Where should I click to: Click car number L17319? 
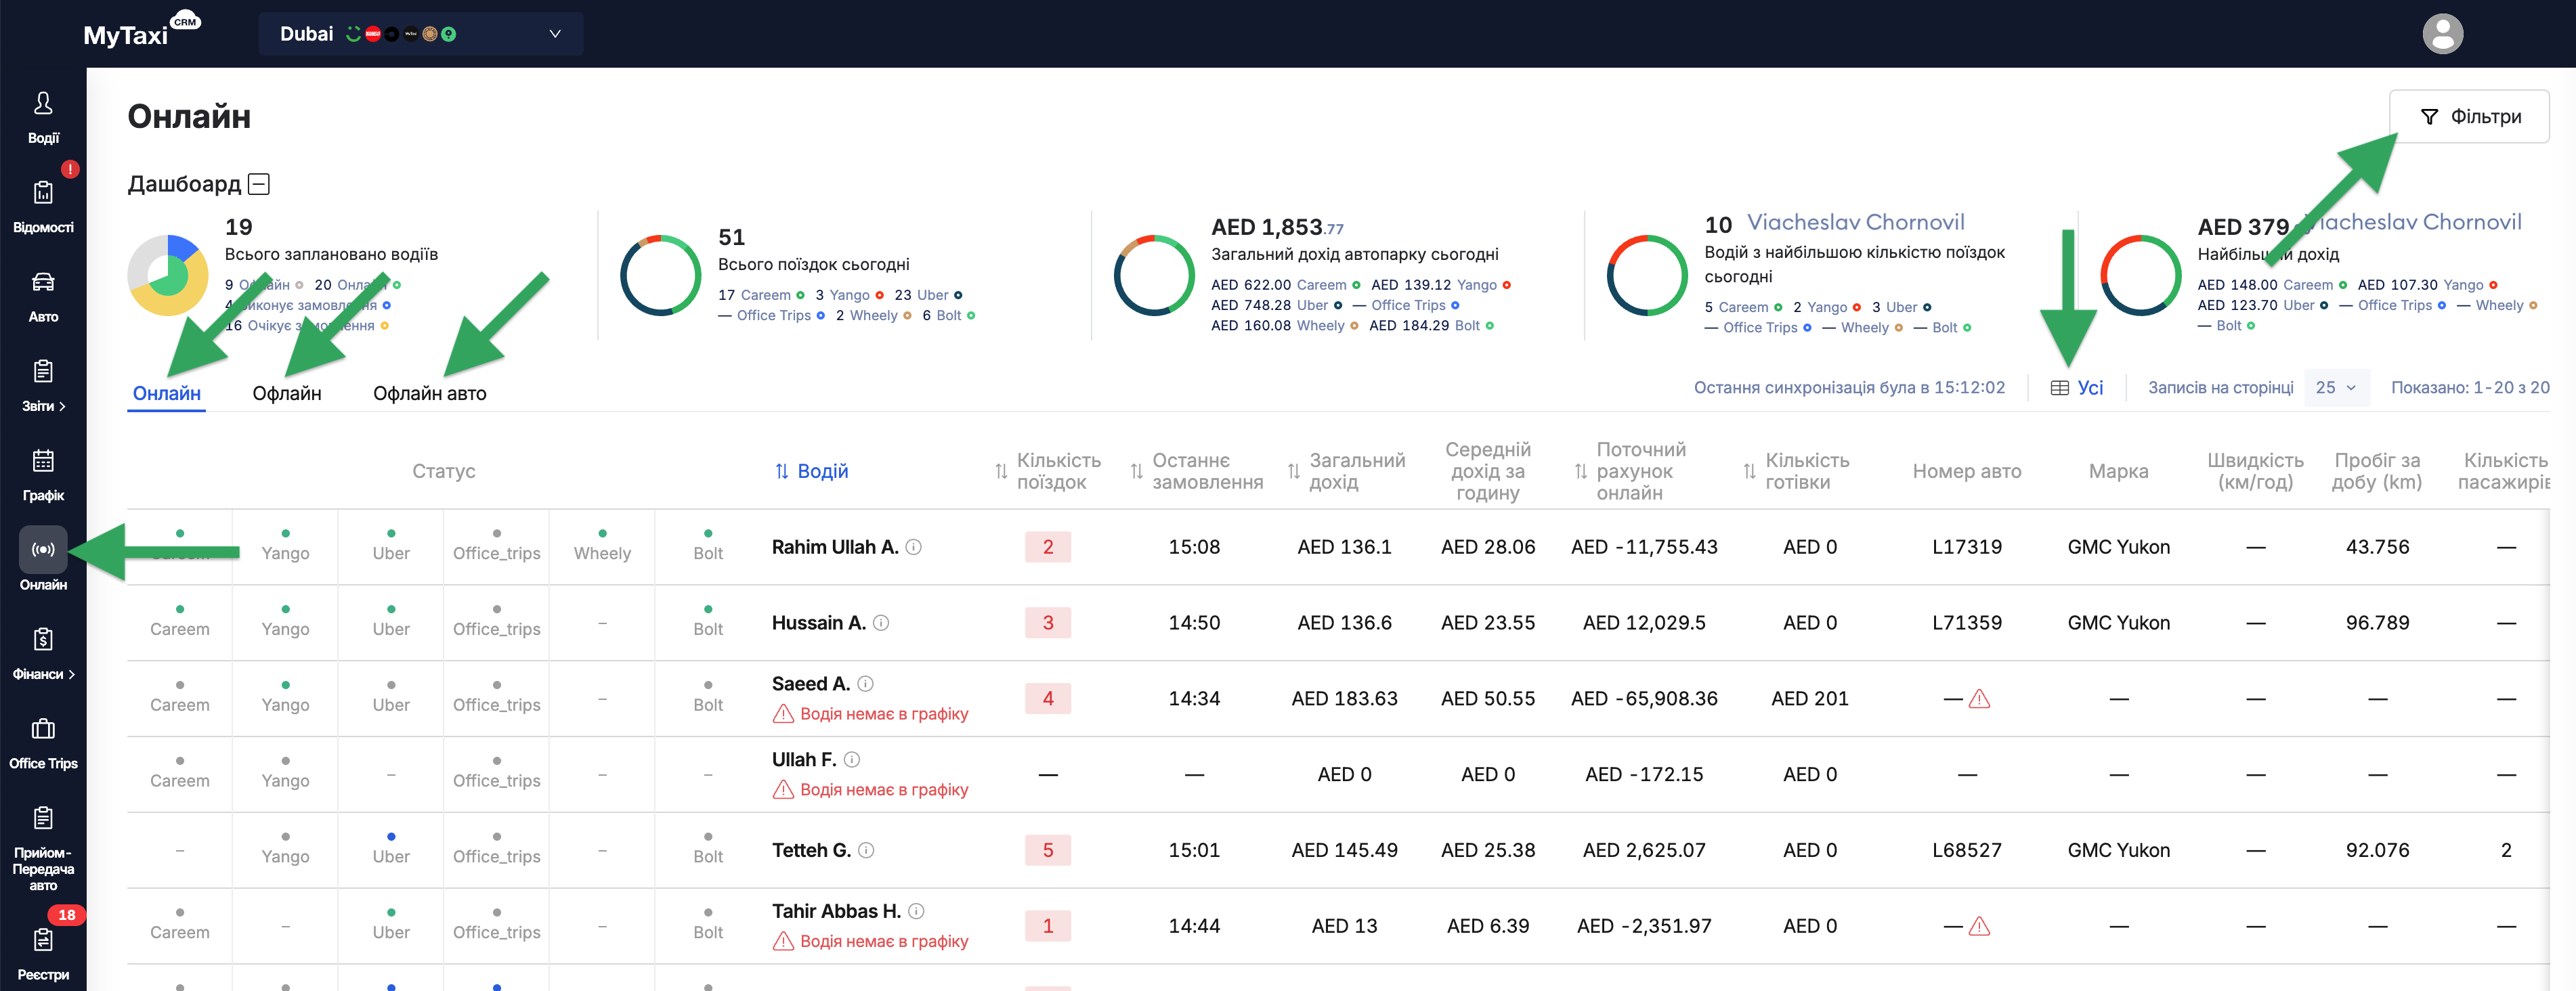coord(1967,547)
